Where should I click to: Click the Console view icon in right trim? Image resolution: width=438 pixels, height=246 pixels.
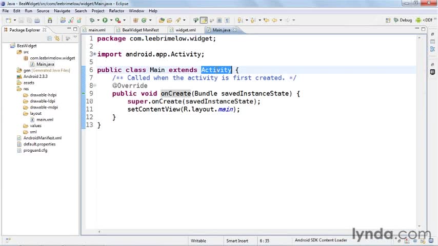pyautogui.click(x=432, y=72)
